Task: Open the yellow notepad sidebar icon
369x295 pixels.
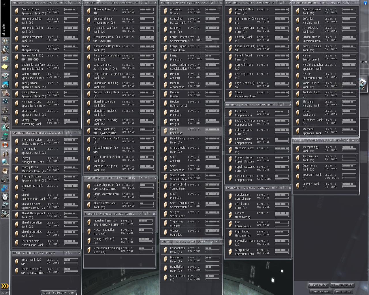Action: pos(5,67)
